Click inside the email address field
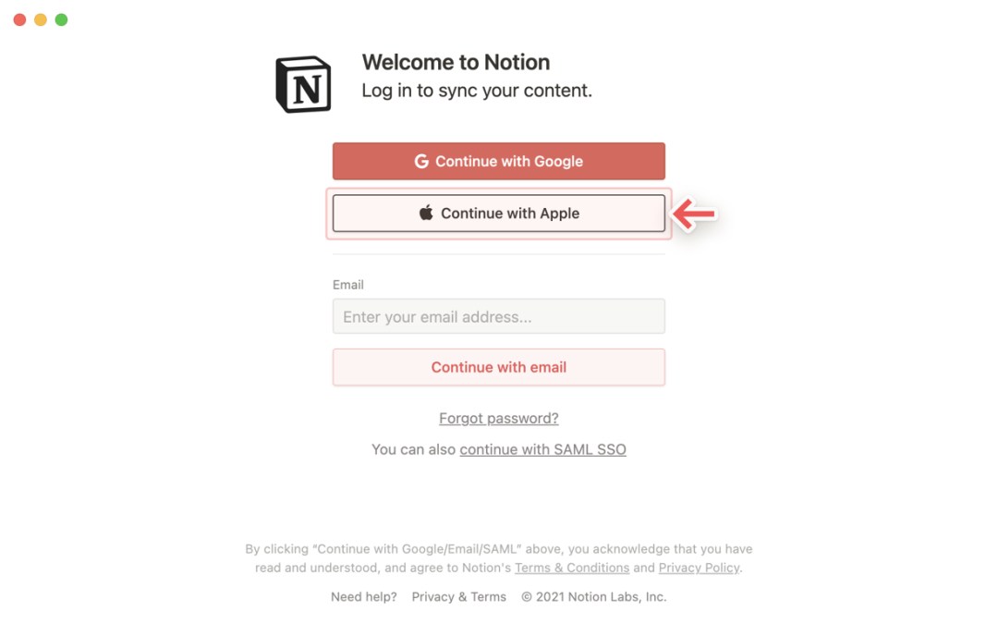 [499, 316]
